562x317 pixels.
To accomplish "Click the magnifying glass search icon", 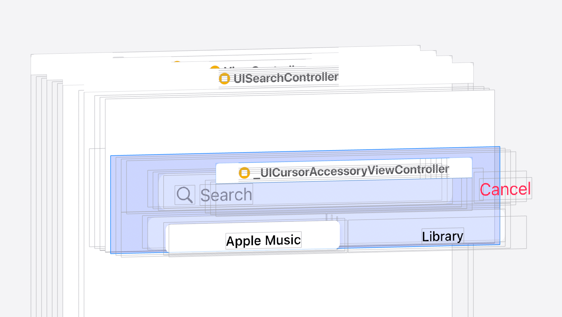I will pyautogui.click(x=185, y=195).
